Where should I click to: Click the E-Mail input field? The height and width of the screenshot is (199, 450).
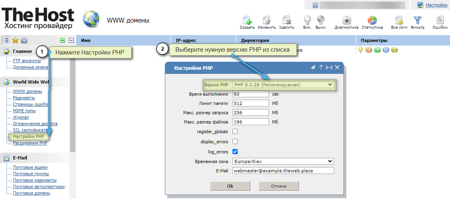pos(283,170)
